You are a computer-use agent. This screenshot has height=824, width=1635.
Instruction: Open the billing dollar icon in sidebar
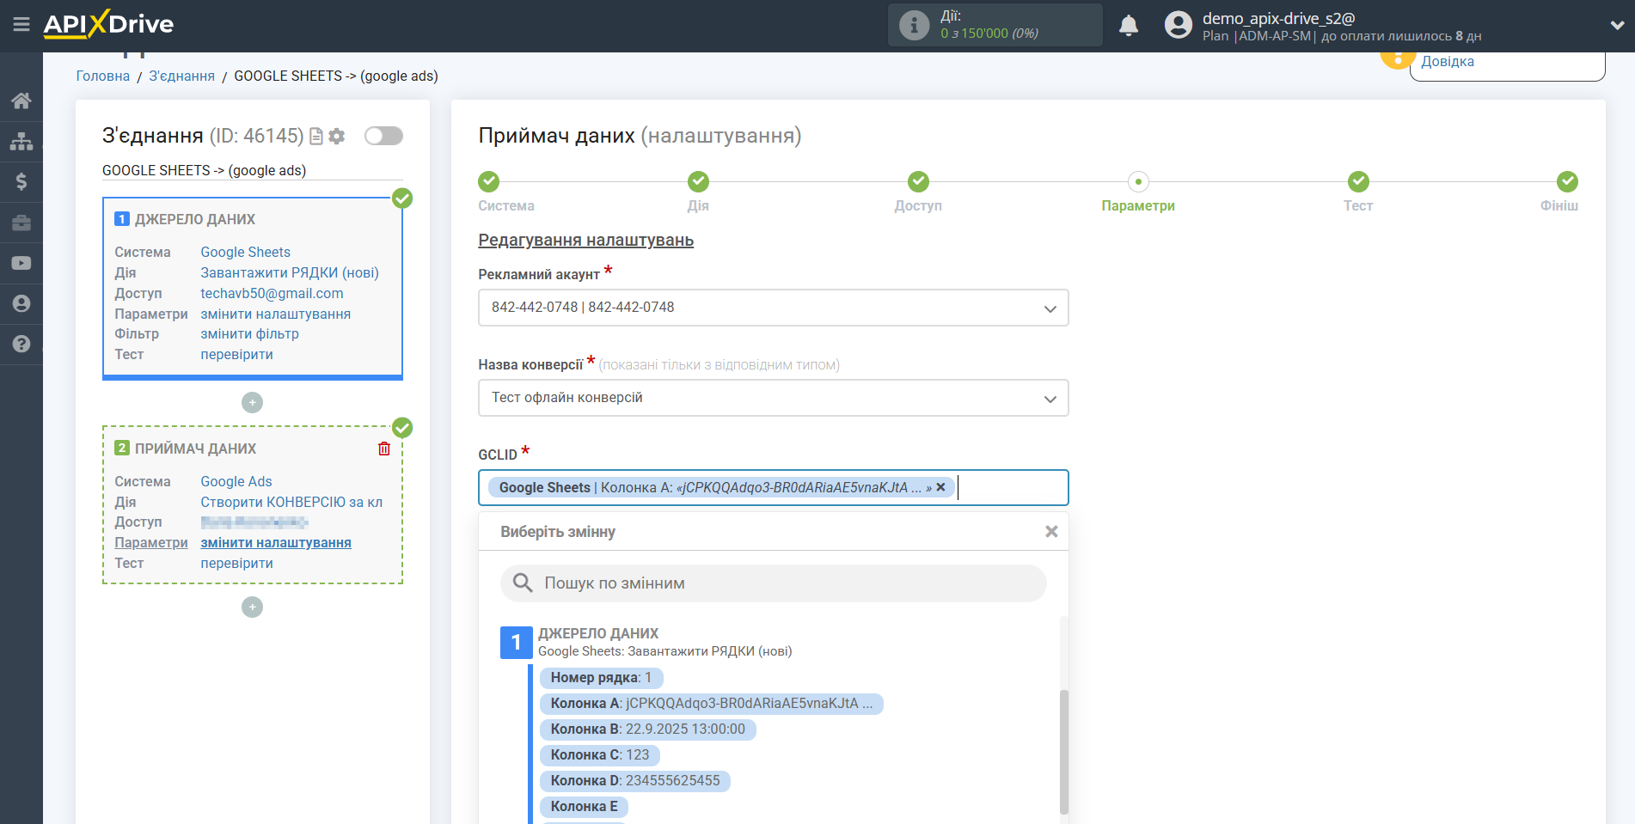21,181
